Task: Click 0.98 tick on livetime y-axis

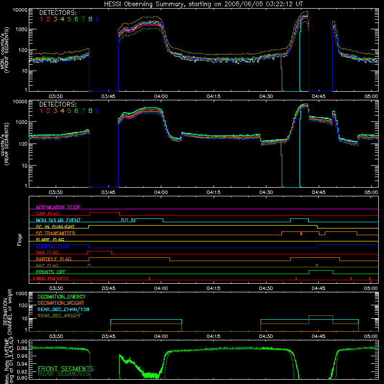Action: (x=22, y=348)
